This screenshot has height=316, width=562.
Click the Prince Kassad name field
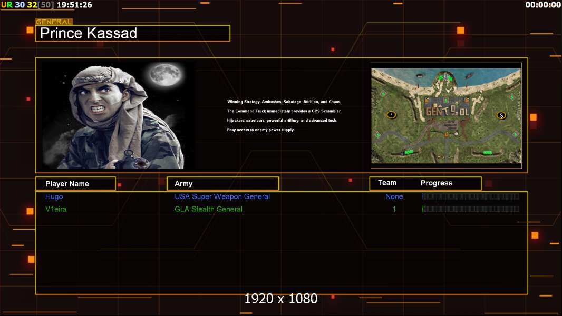pos(133,33)
